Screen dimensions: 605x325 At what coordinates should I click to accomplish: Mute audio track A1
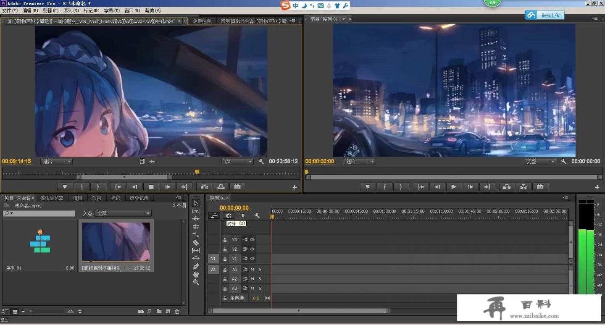[253, 270]
